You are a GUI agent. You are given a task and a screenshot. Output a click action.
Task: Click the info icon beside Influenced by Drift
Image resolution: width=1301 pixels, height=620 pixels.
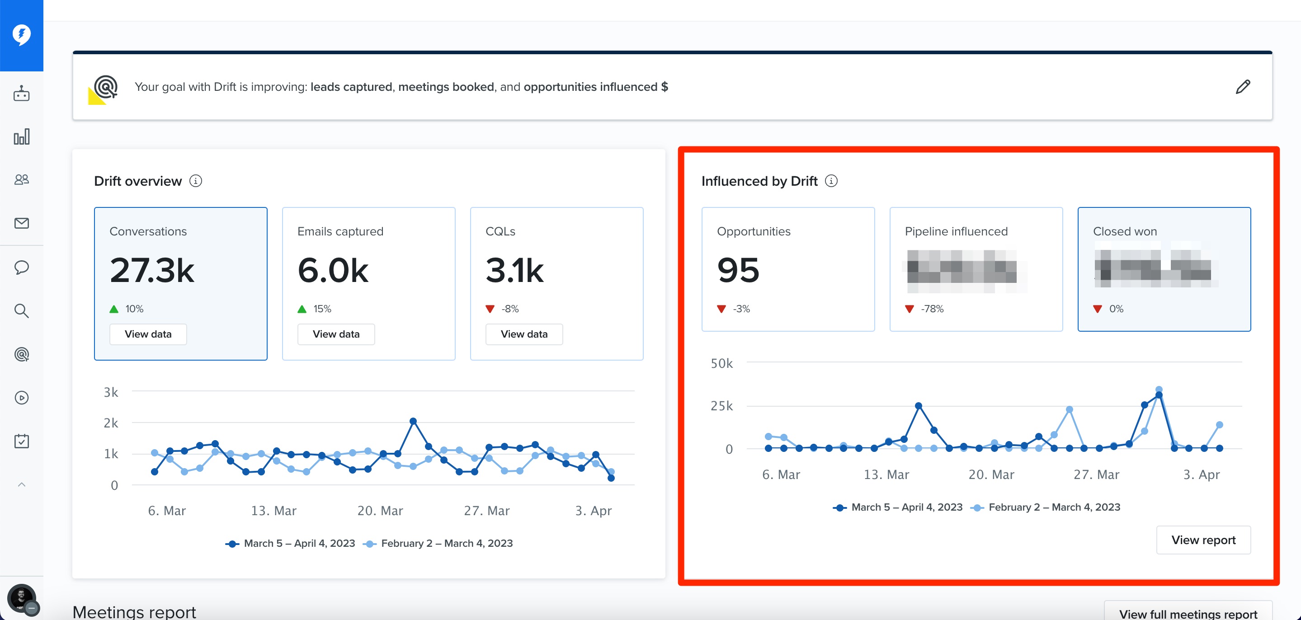(831, 181)
